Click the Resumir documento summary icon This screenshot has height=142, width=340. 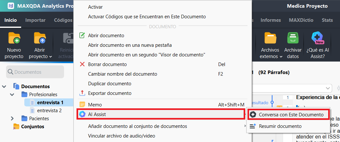[x=253, y=126]
